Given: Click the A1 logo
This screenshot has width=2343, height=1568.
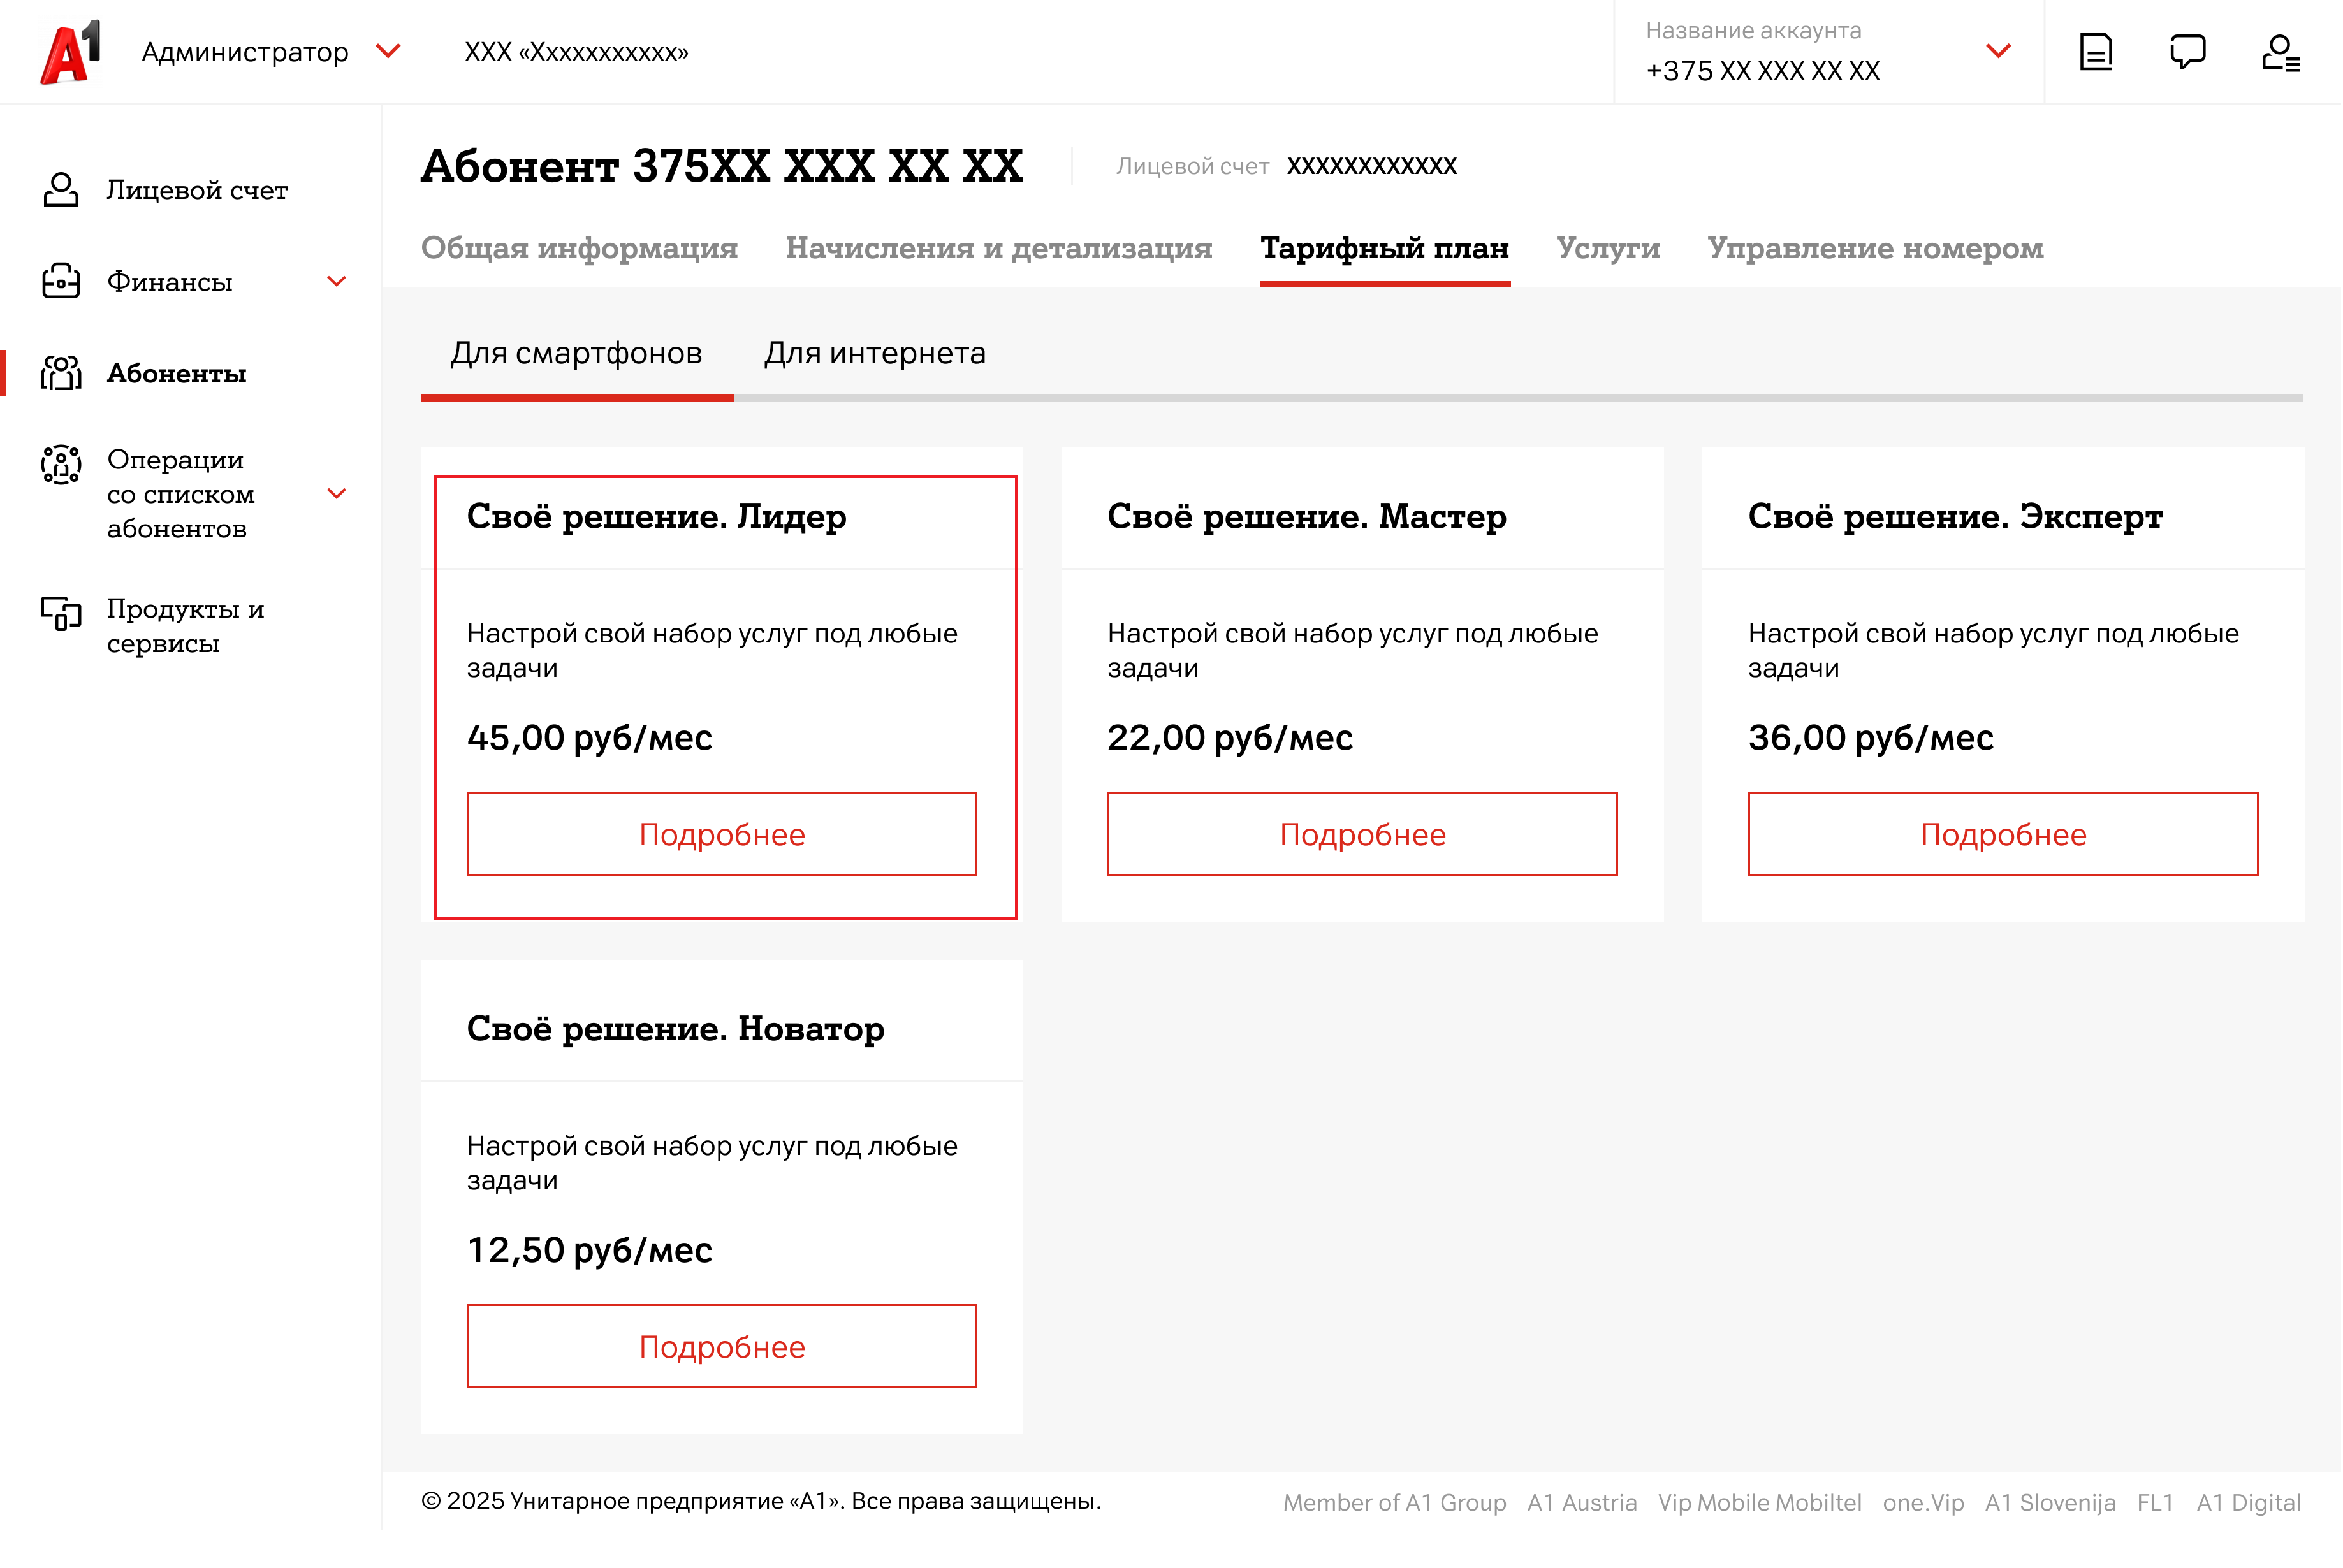Looking at the screenshot, I should pyautogui.click(x=70, y=52).
